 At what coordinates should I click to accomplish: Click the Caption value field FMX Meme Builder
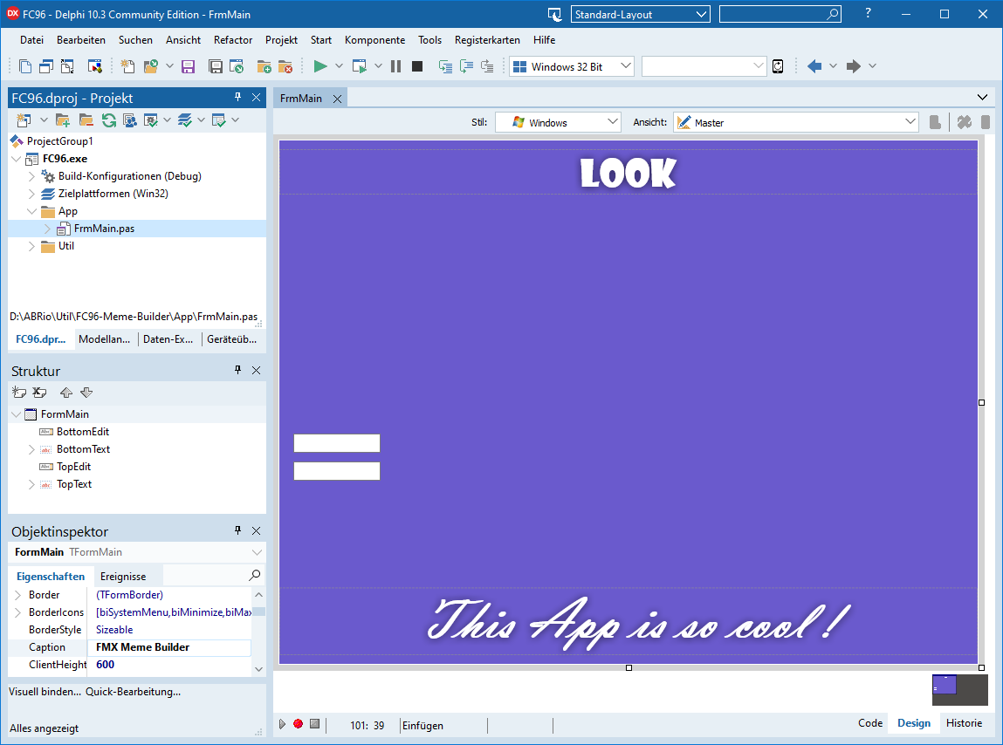(168, 647)
